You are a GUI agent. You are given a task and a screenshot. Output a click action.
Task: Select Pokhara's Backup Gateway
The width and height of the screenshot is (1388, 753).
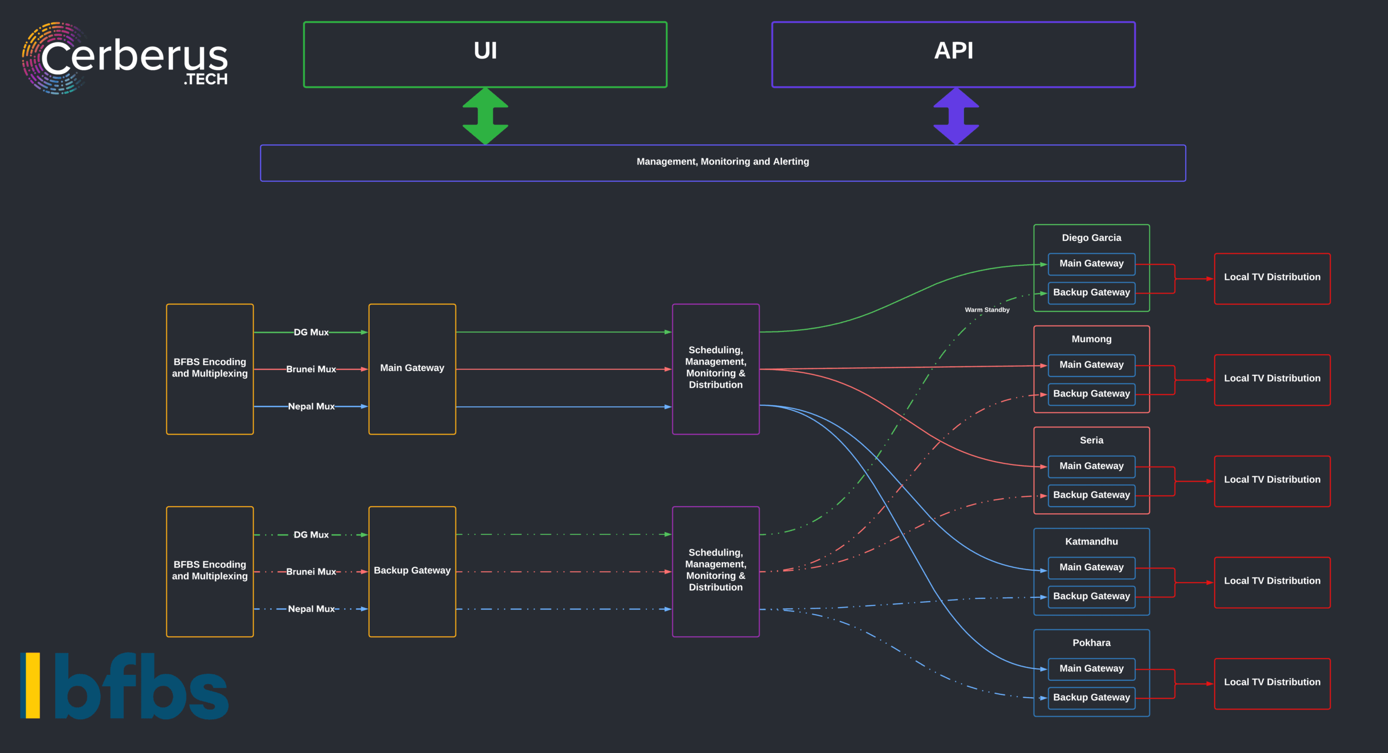coord(1091,698)
